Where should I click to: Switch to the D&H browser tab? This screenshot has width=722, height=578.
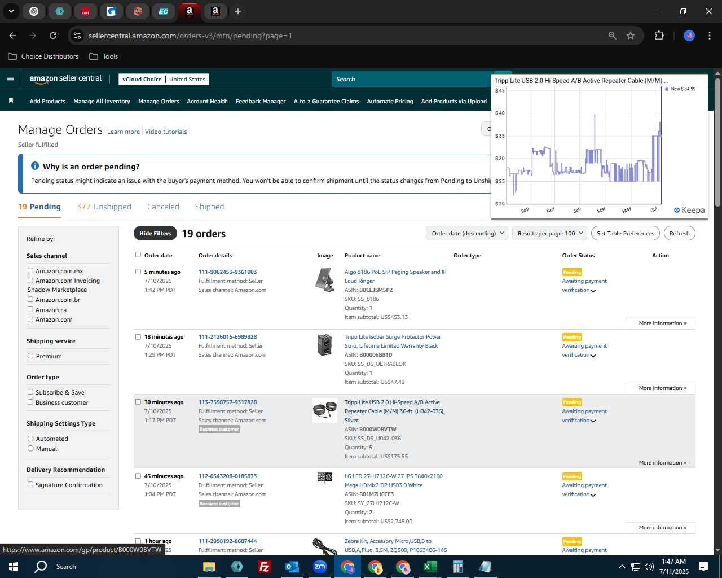(x=85, y=11)
